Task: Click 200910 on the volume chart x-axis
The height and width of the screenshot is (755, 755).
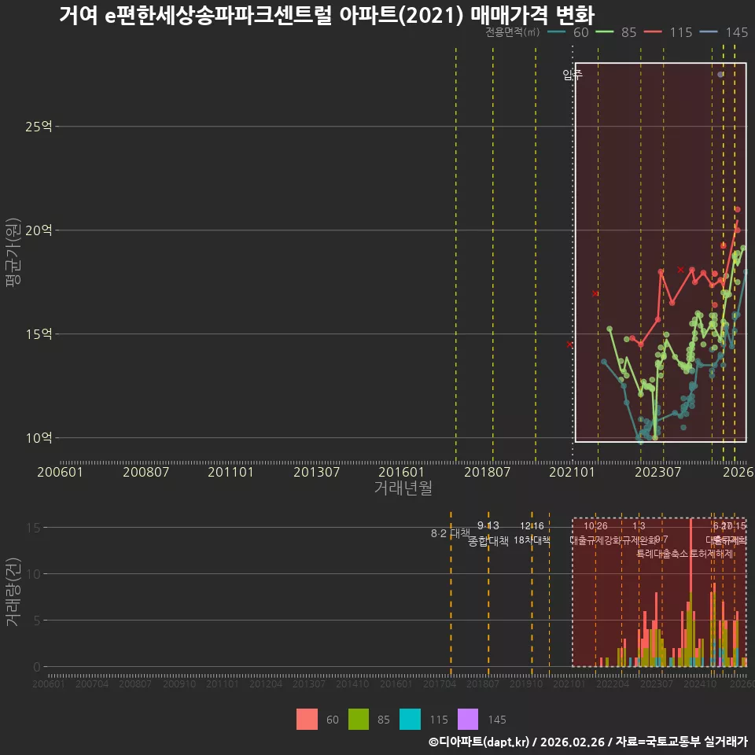Action: tap(179, 683)
